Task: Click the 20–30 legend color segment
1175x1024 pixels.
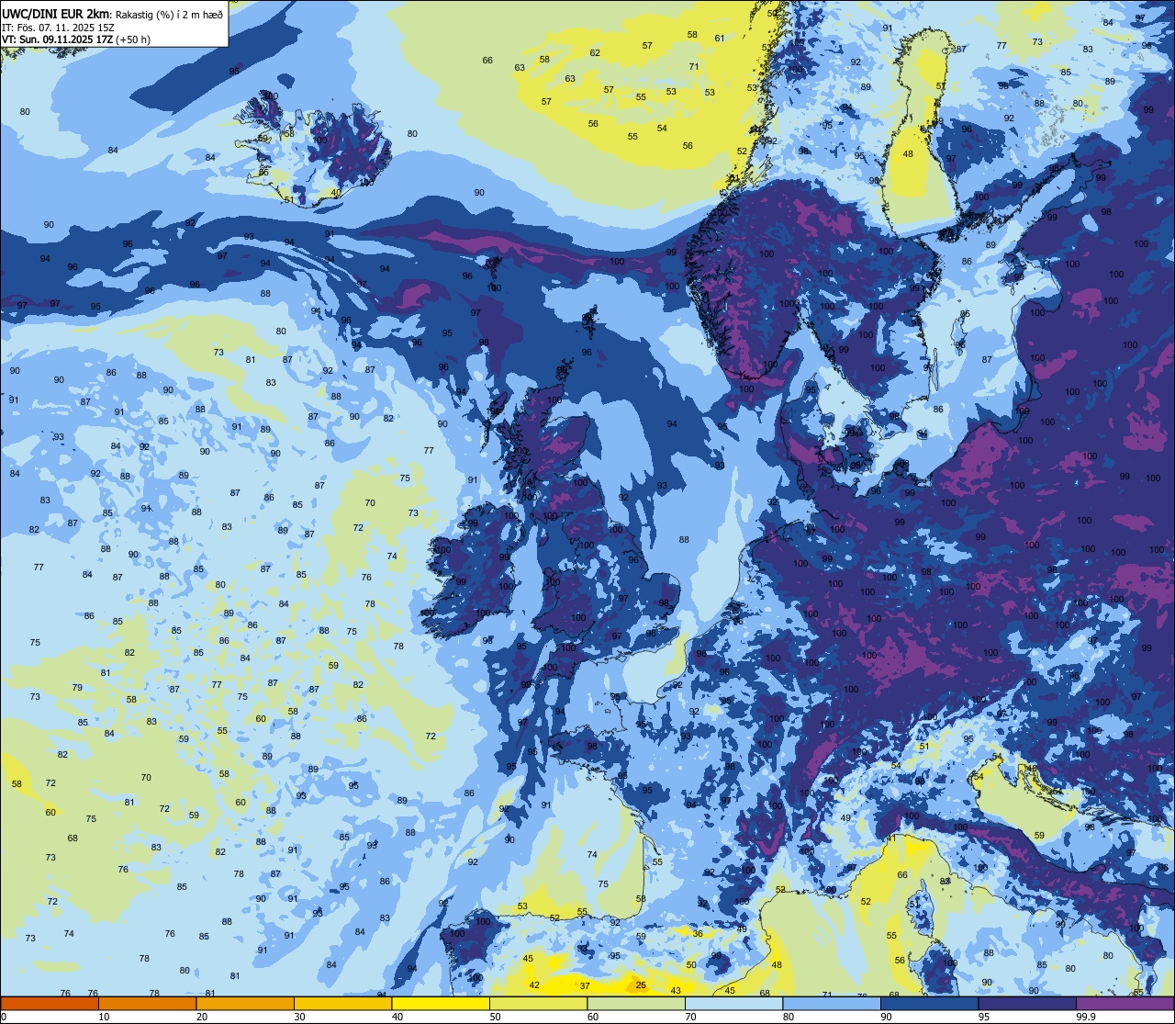Action: [245, 1003]
